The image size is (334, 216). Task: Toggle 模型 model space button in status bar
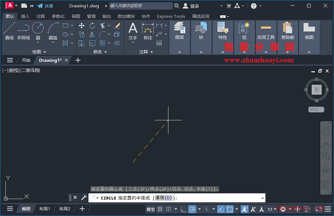click(x=151, y=210)
